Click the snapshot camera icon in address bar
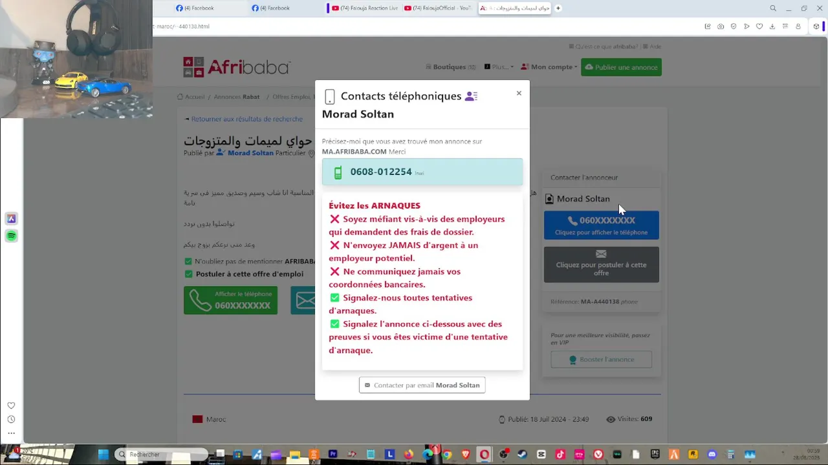This screenshot has height=465, width=828. tap(721, 26)
